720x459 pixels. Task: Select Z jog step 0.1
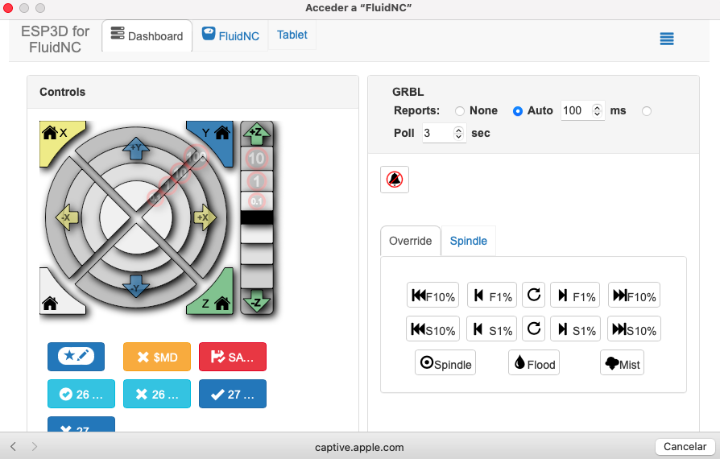pyautogui.click(x=256, y=201)
